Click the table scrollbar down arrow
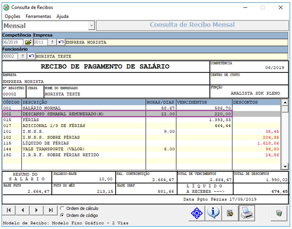The image size is (292, 229). [x=285, y=167]
